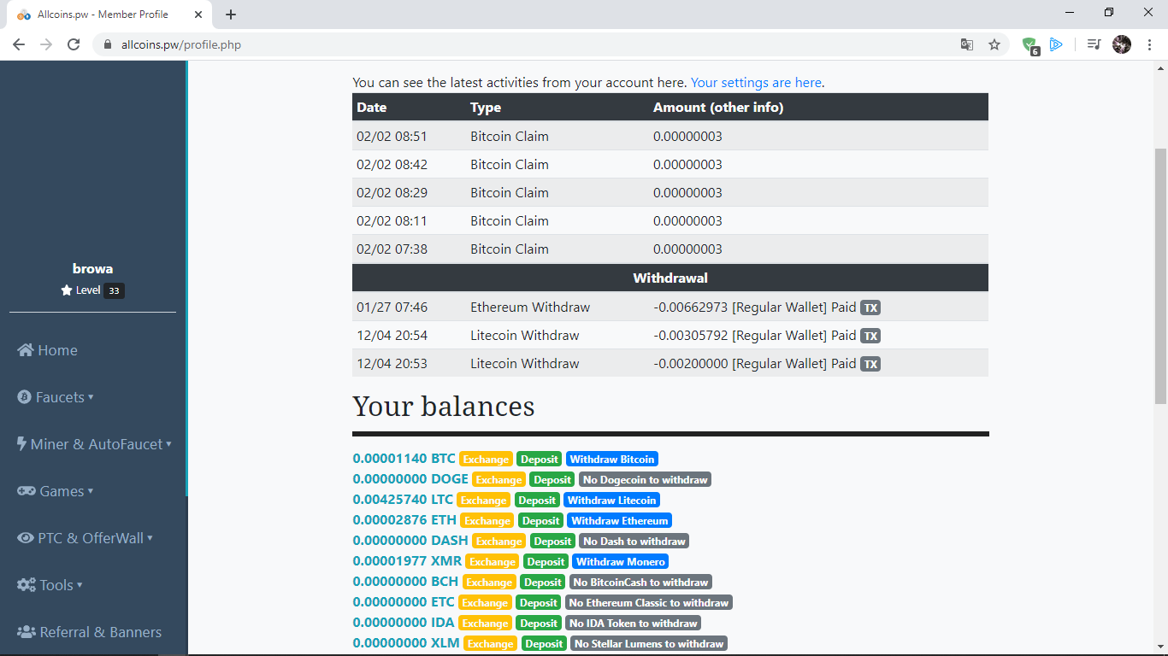Image resolution: width=1168 pixels, height=656 pixels.
Task: Click the page vertical scrollbar thumb
Action: click(x=1160, y=275)
